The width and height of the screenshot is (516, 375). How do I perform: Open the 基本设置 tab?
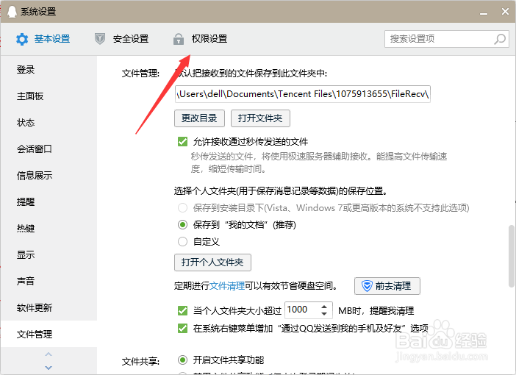pos(43,39)
